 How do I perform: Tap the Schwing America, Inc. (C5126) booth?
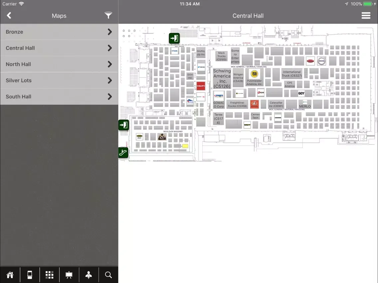(222, 78)
